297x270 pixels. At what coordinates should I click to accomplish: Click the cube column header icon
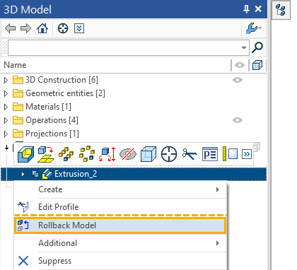(257, 65)
